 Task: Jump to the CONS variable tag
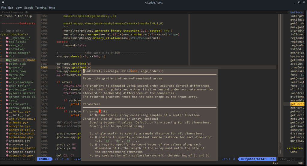[294, 152]
